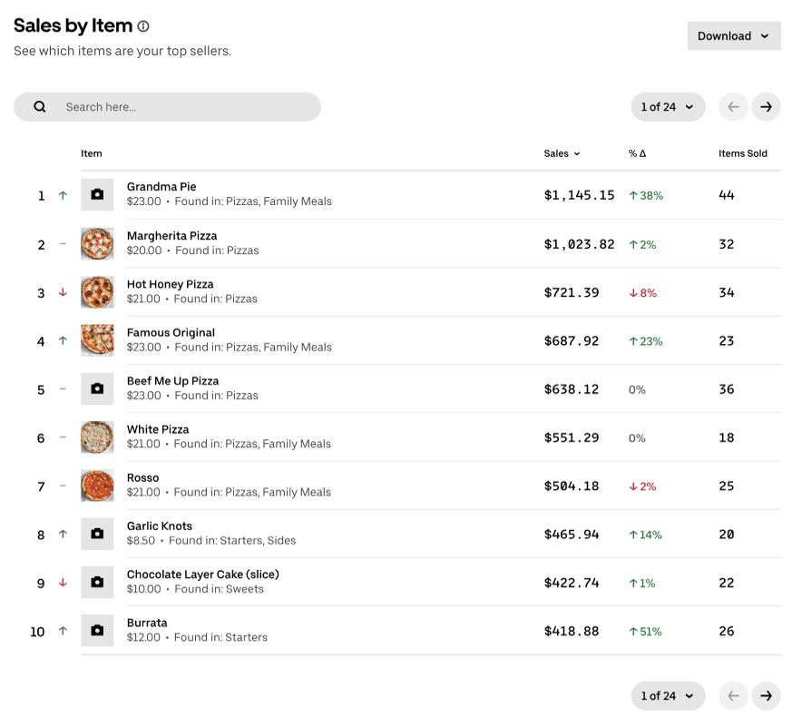Click the info icon beside Sales by Item
Screen dimensions: 792x717
pos(143,26)
